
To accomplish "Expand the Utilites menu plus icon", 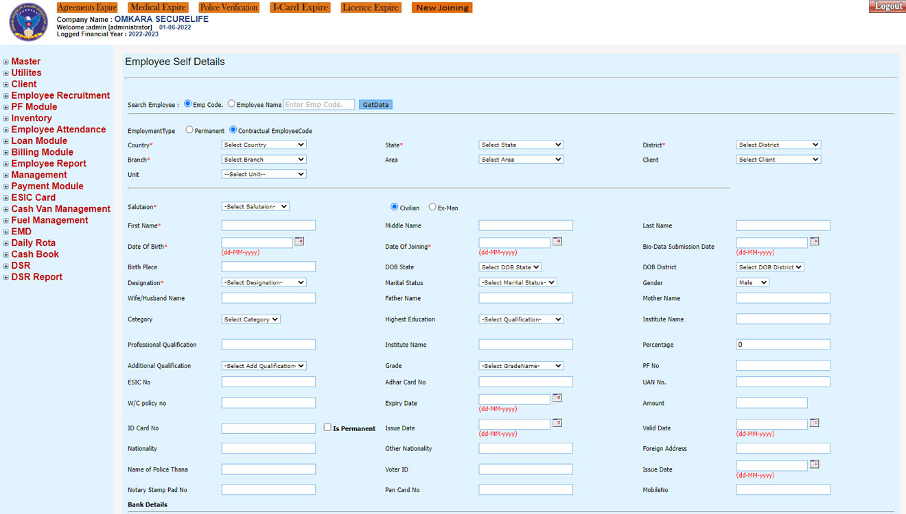I will pyautogui.click(x=6, y=73).
